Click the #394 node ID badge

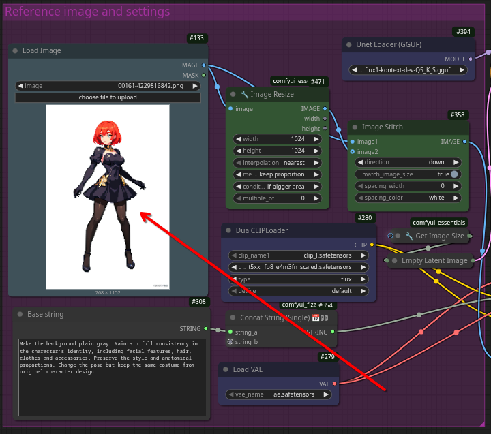[x=464, y=31]
